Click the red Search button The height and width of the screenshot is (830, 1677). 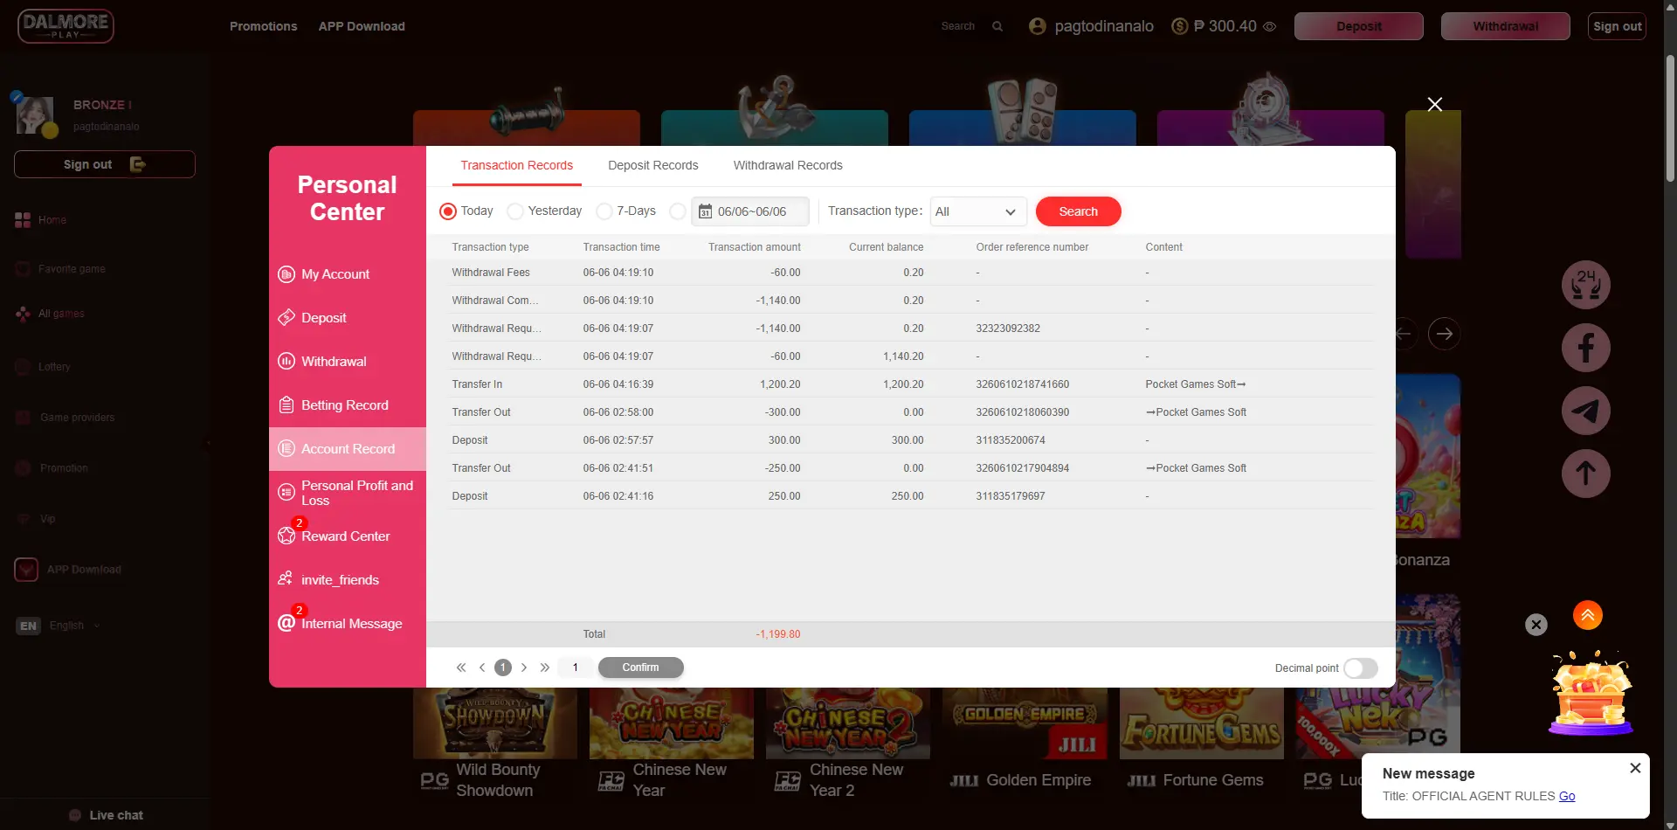(1078, 211)
